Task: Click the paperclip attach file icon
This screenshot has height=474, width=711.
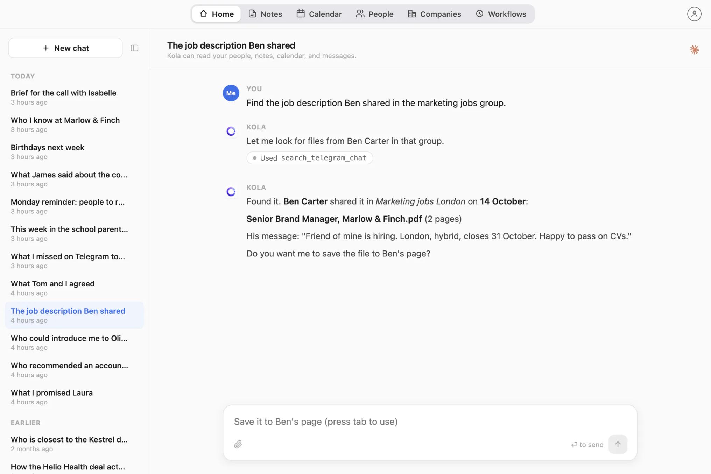Action: coord(238,444)
